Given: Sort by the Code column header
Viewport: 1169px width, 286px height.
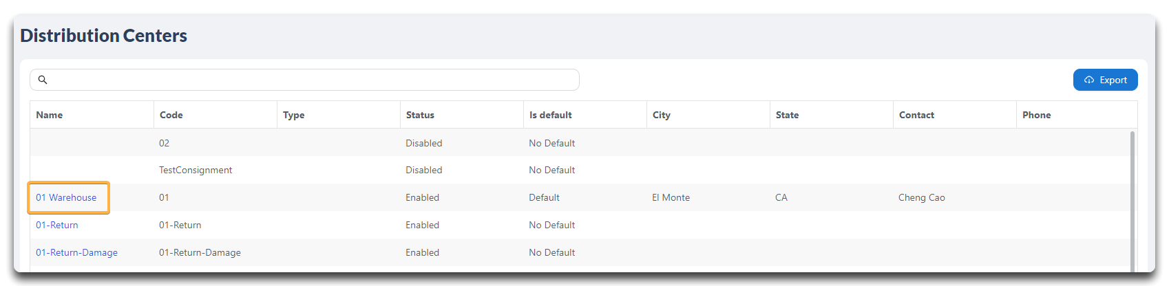Looking at the screenshot, I should (171, 115).
